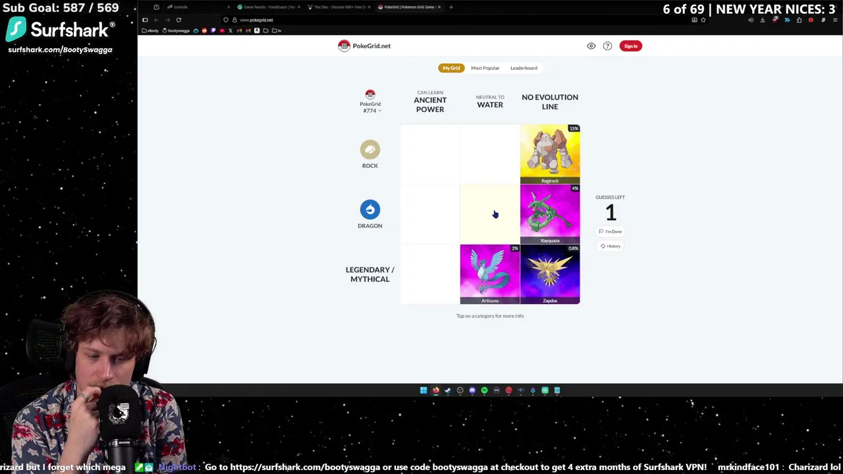843x474 pixels.
Task: Toggle the eye visibility icon in header
Action: (x=591, y=46)
